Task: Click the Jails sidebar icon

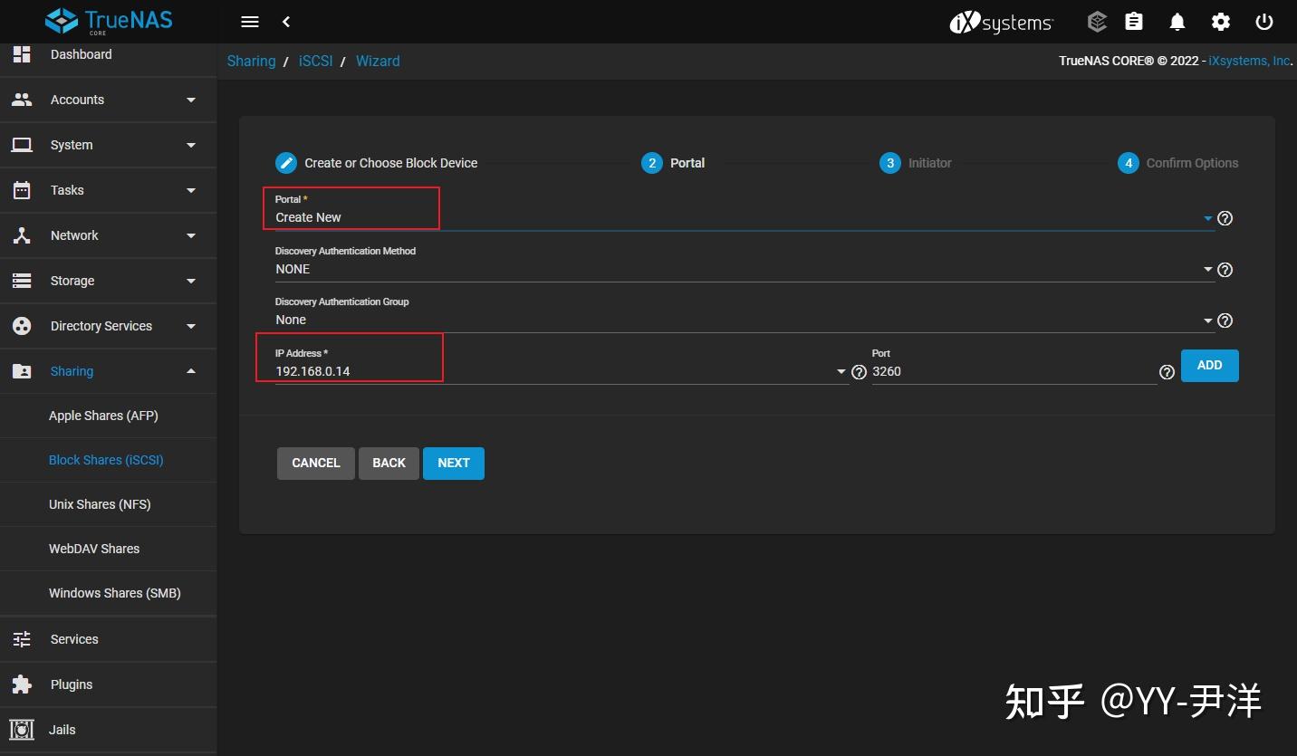Action: coord(22,730)
